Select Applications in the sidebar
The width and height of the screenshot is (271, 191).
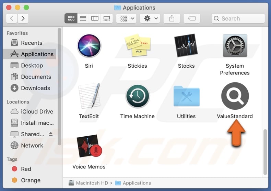pyautogui.click(x=30, y=54)
